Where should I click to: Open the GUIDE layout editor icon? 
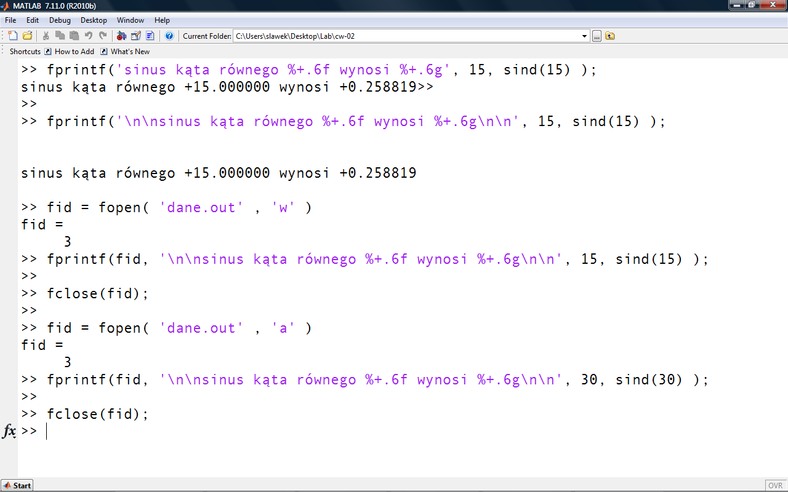pyautogui.click(x=136, y=36)
